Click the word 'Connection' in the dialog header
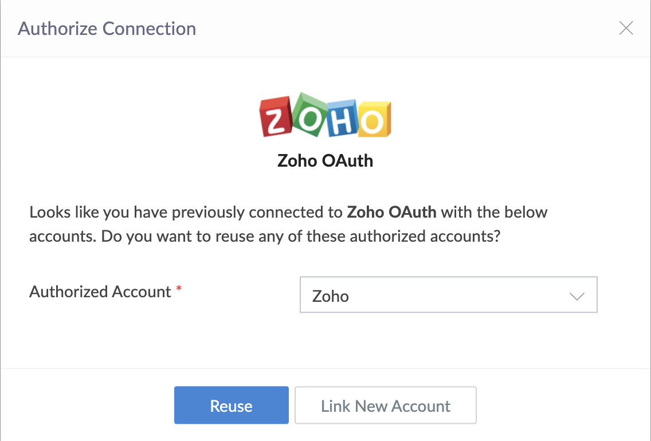Image resolution: width=651 pixels, height=441 pixels. (x=149, y=29)
